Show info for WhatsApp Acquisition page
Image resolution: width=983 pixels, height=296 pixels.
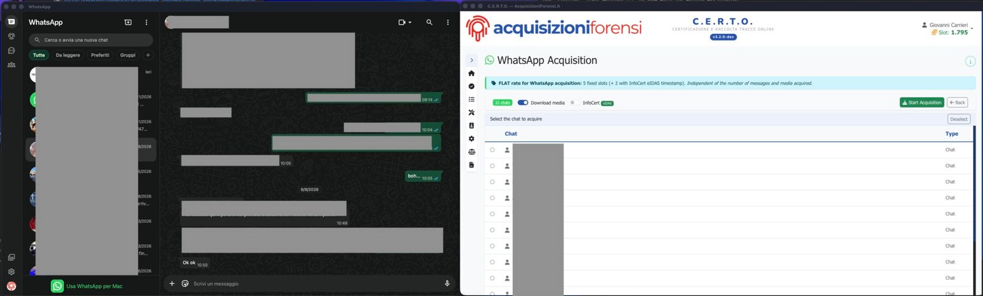click(970, 61)
